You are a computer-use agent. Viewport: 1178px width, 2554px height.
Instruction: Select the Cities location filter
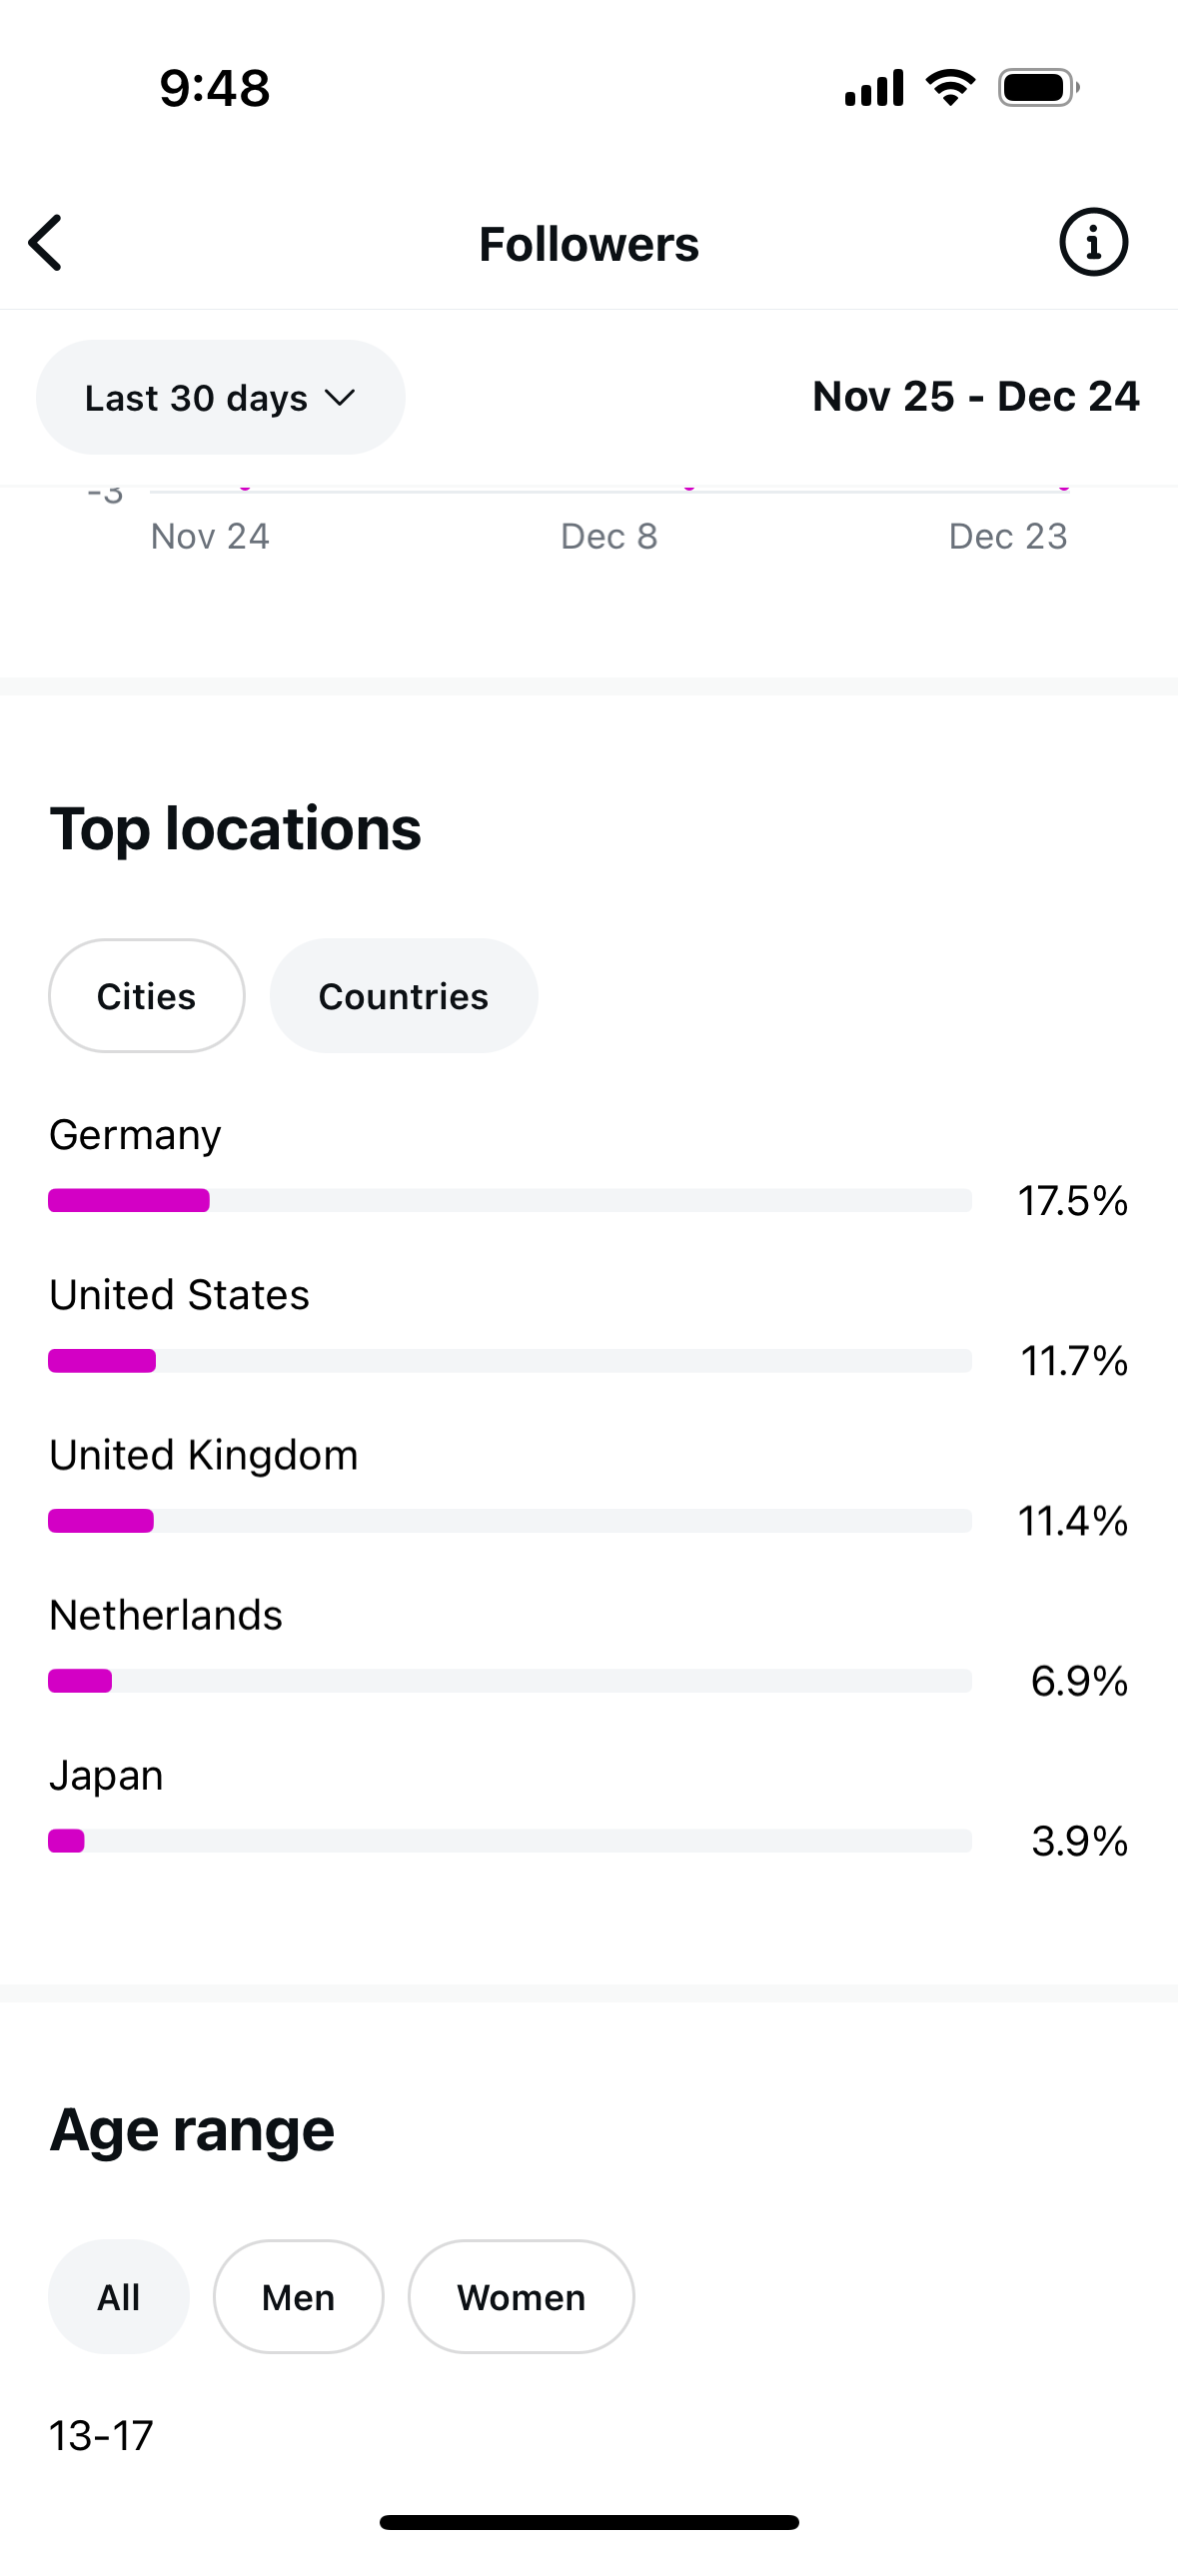click(x=147, y=996)
